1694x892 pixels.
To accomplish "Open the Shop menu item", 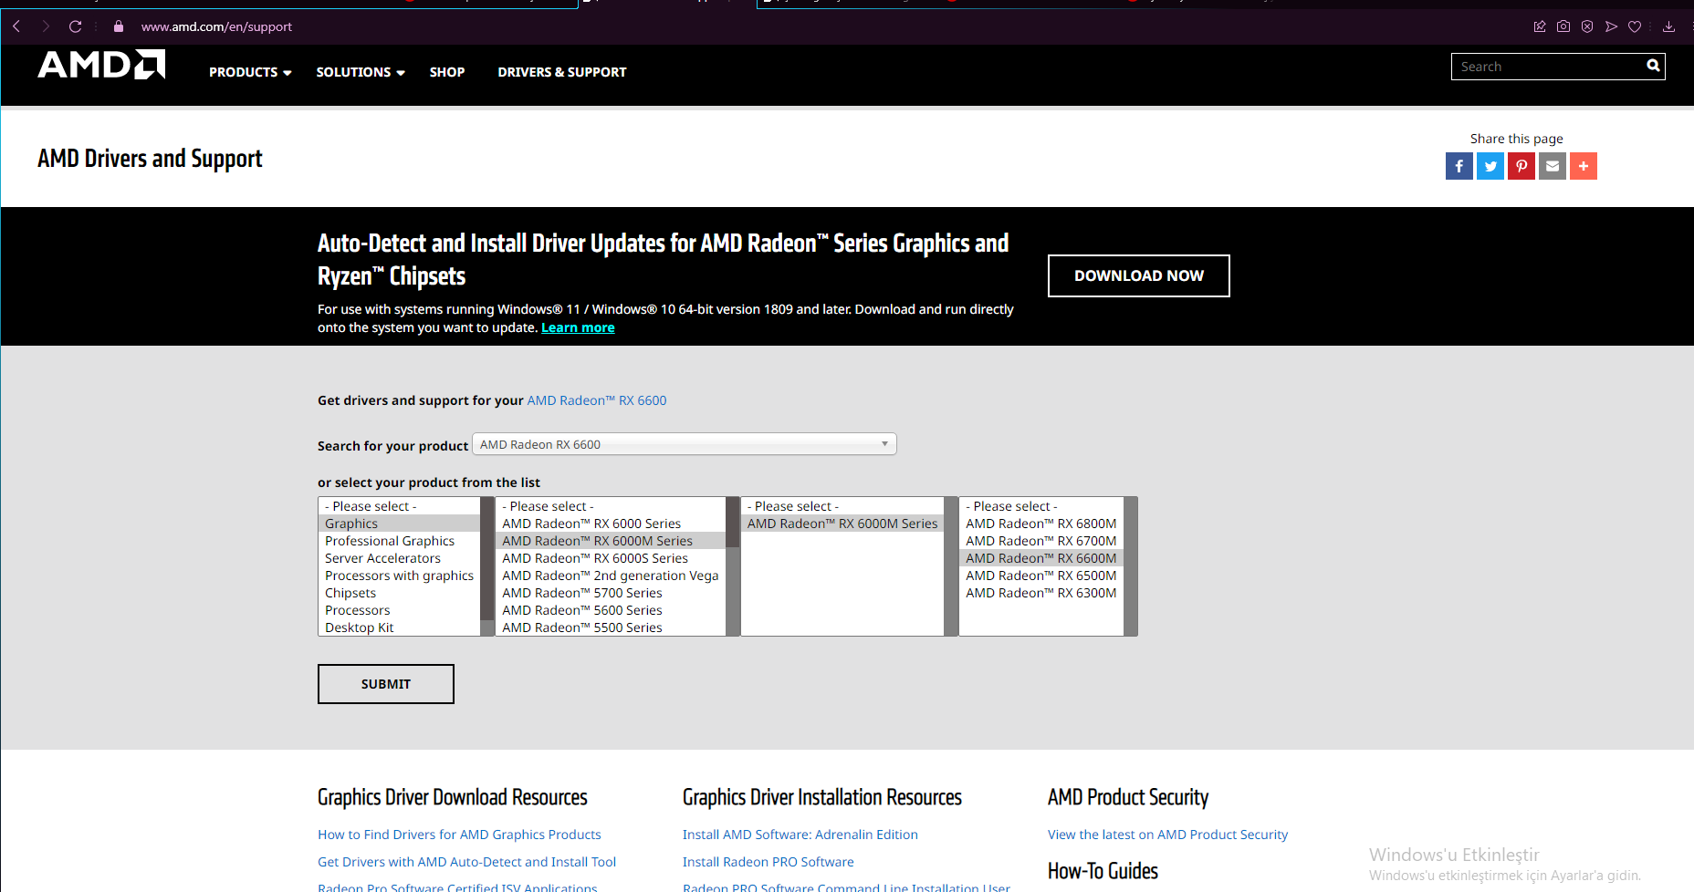I will pyautogui.click(x=447, y=72).
